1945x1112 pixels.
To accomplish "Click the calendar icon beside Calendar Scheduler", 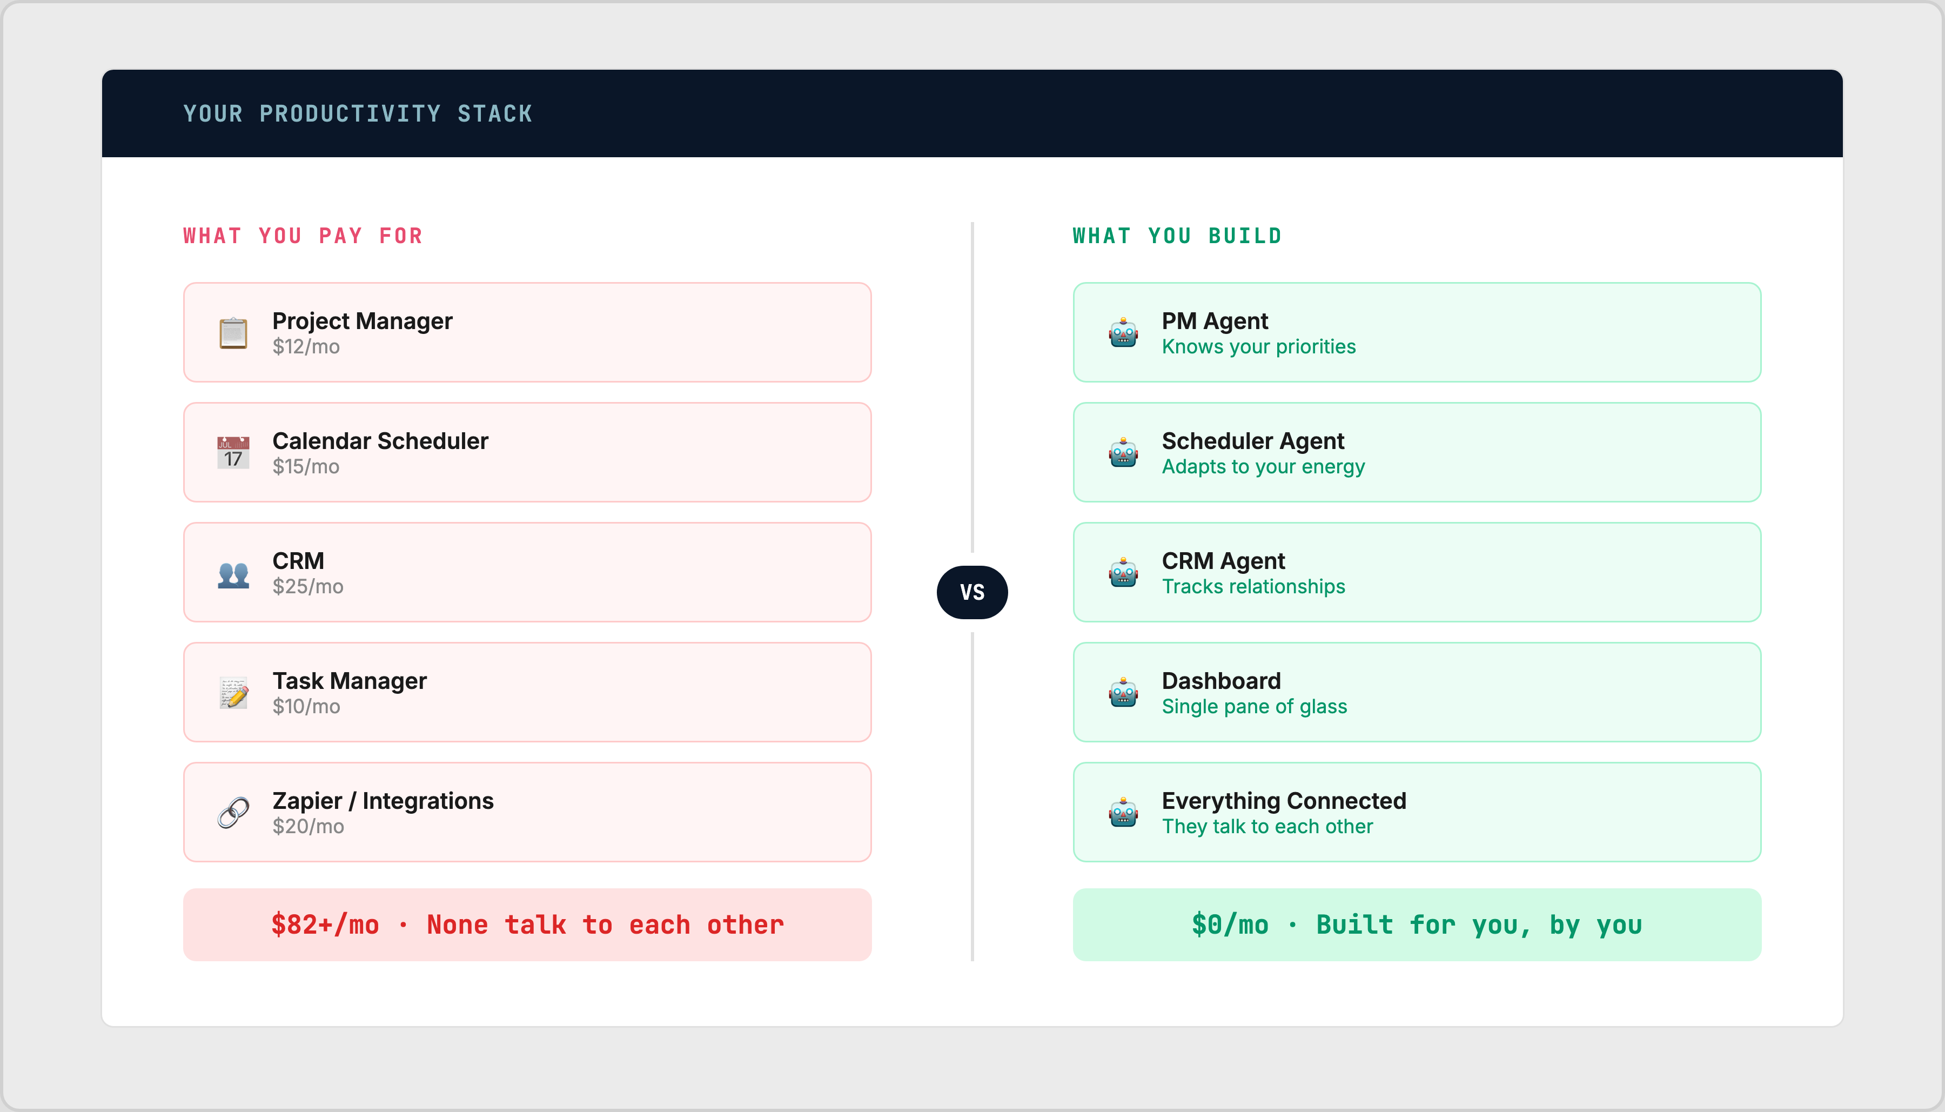I will [x=233, y=453].
